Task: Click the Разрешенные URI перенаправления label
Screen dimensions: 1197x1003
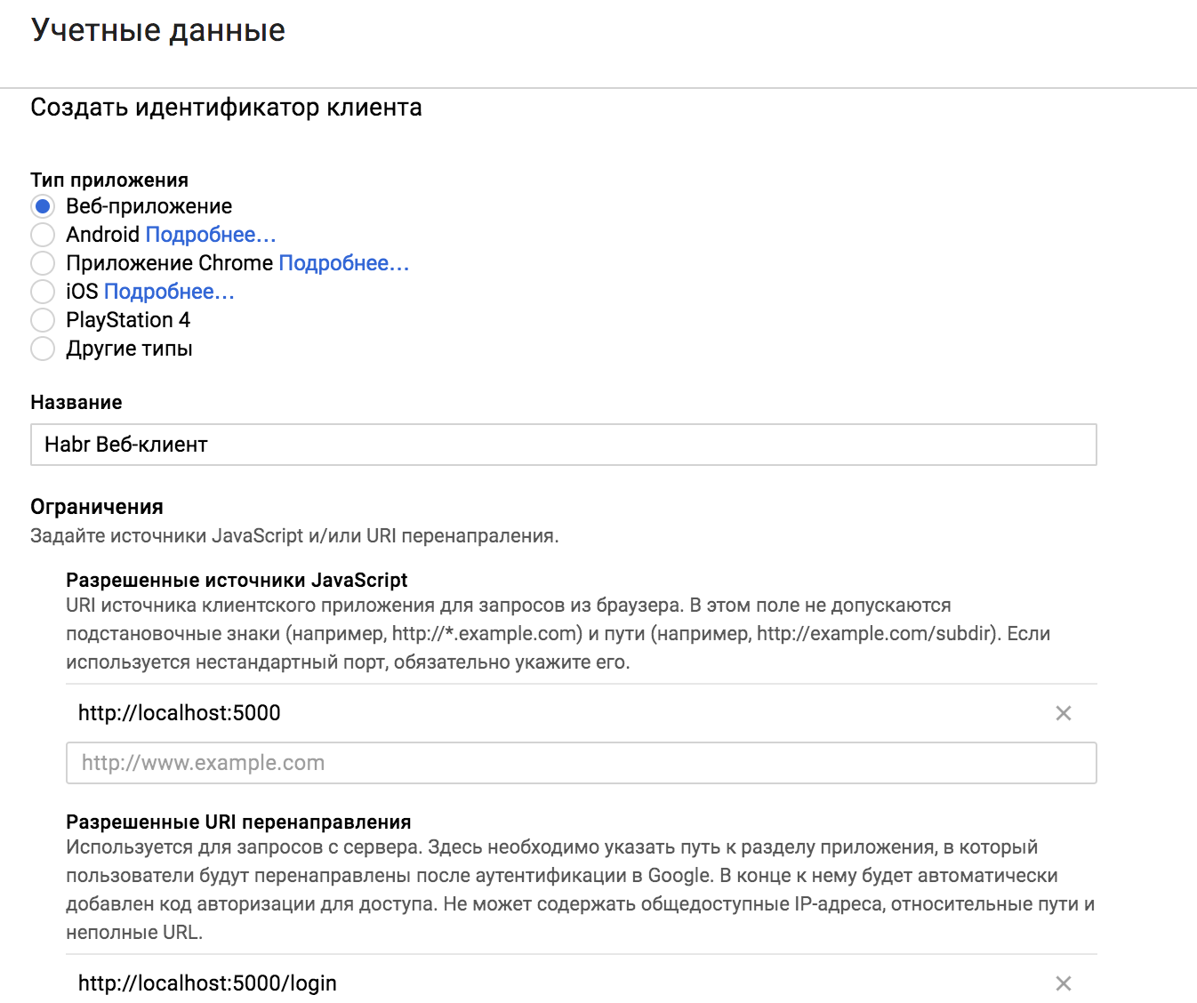Action: click(x=238, y=822)
